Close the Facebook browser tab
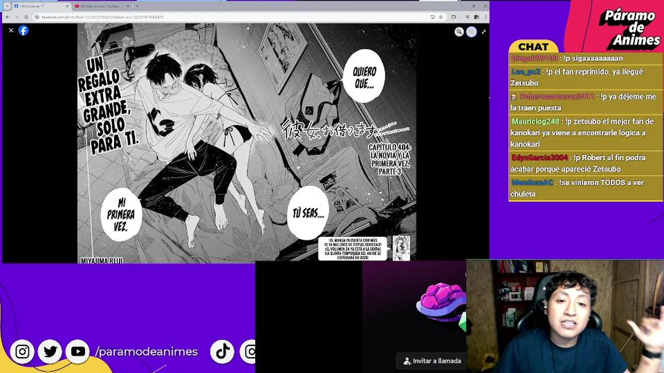This screenshot has width=664, height=373. click(67, 6)
